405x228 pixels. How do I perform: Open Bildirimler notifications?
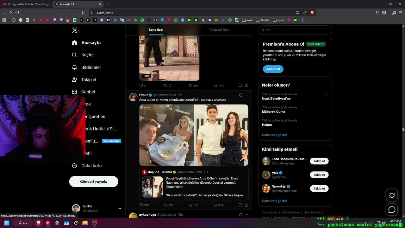pyautogui.click(x=86, y=67)
